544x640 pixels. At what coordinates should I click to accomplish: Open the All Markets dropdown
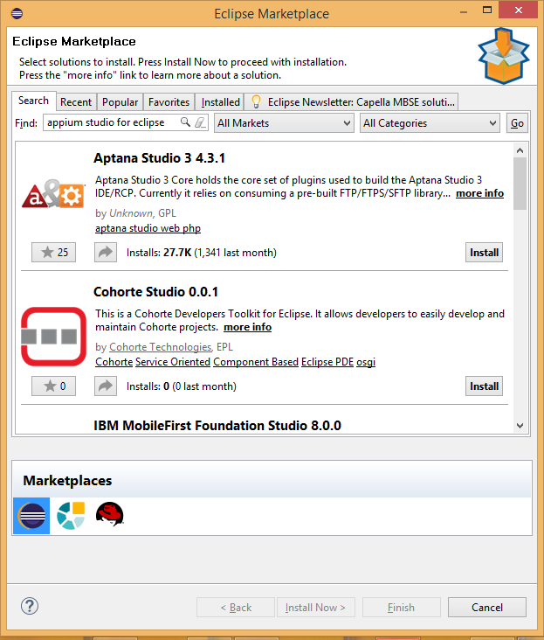284,123
